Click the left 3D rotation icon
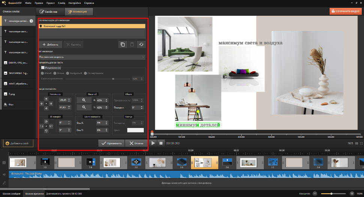 [42, 126]
